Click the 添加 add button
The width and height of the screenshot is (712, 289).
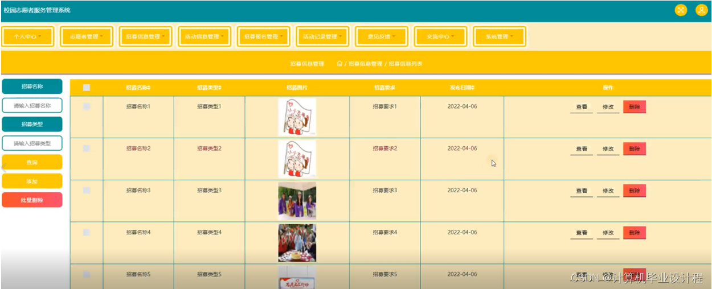pos(32,181)
